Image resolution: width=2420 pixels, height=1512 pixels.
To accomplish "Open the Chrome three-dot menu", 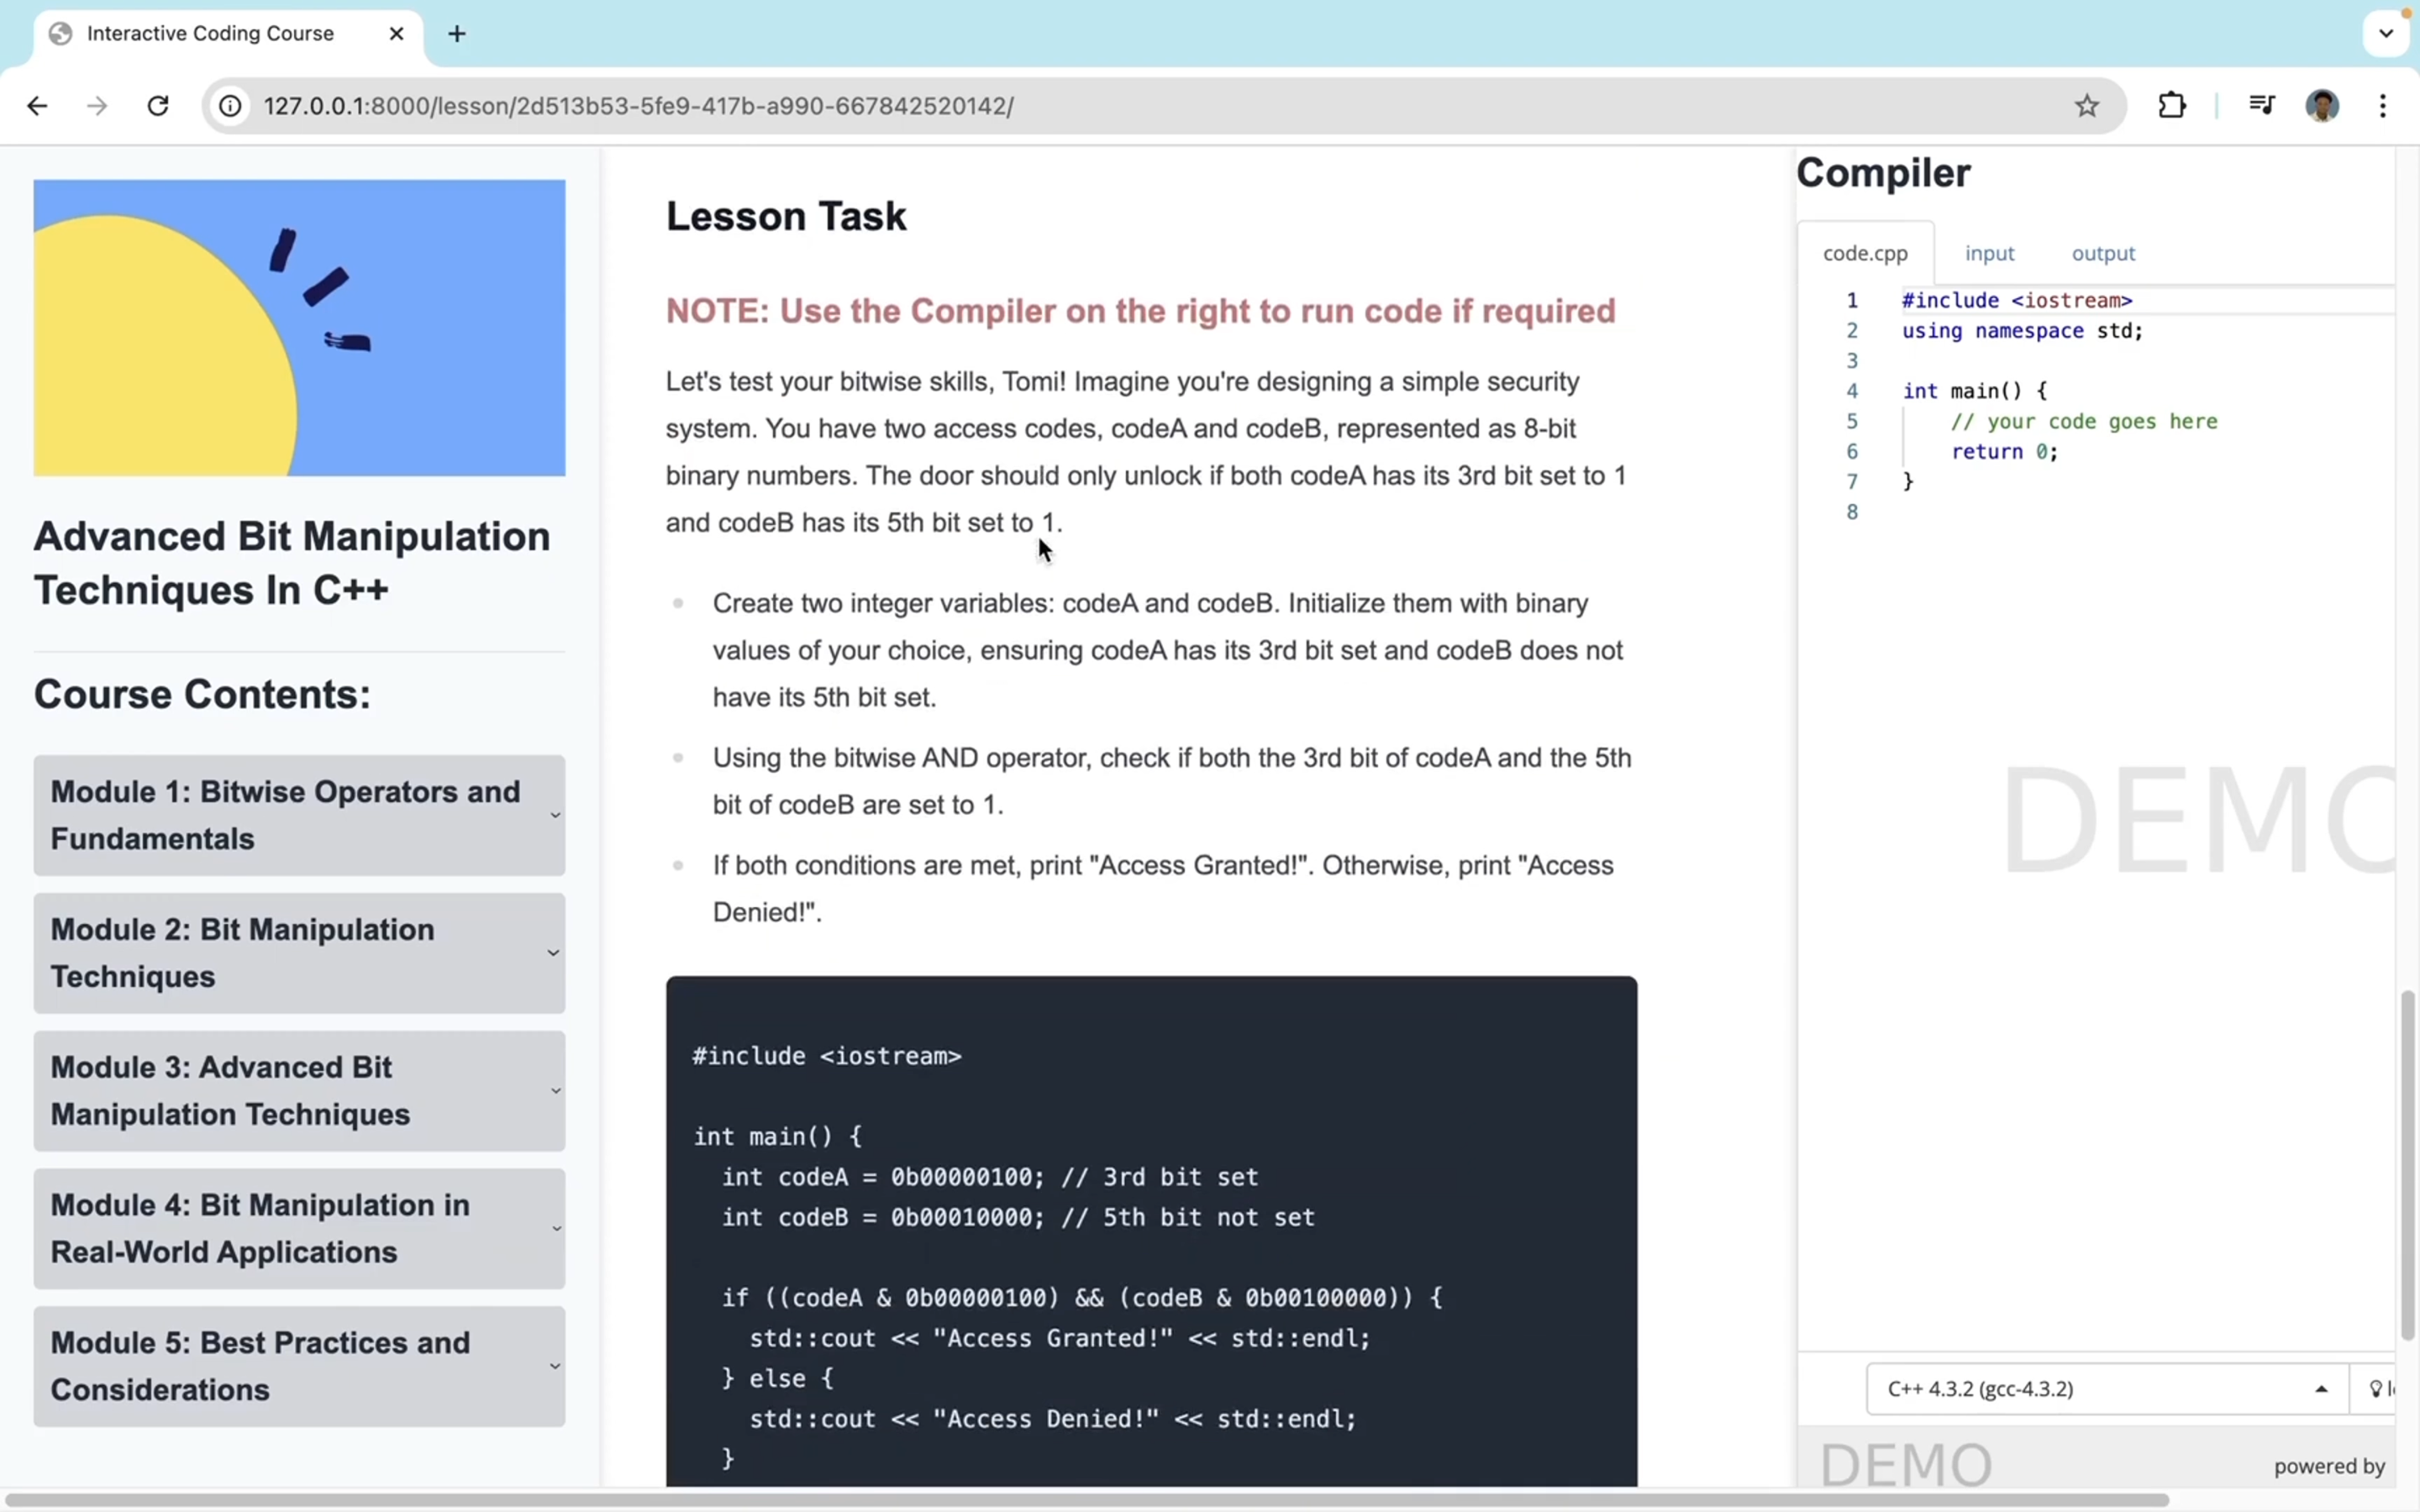I will (2383, 106).
